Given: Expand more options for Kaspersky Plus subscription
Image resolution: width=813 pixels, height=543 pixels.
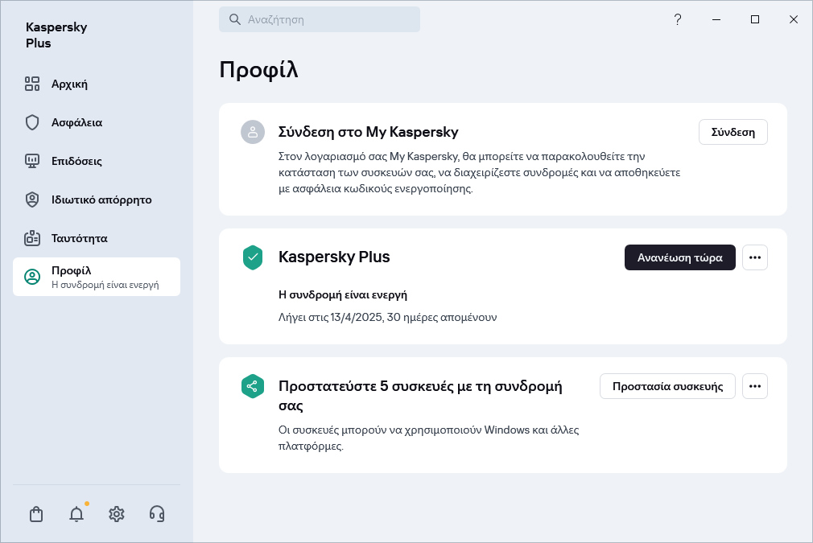Looking at the screenshot, I should [x=754, y=257].
